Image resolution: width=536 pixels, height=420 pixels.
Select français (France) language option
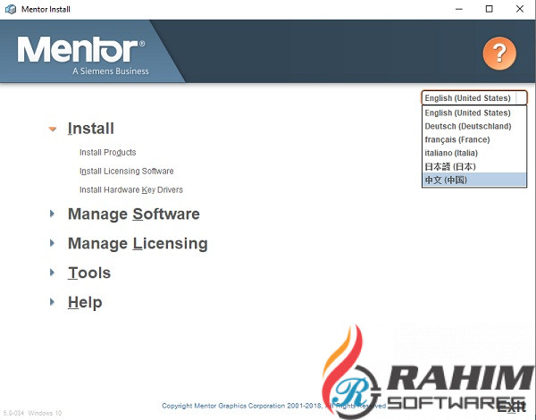[474, 139]
